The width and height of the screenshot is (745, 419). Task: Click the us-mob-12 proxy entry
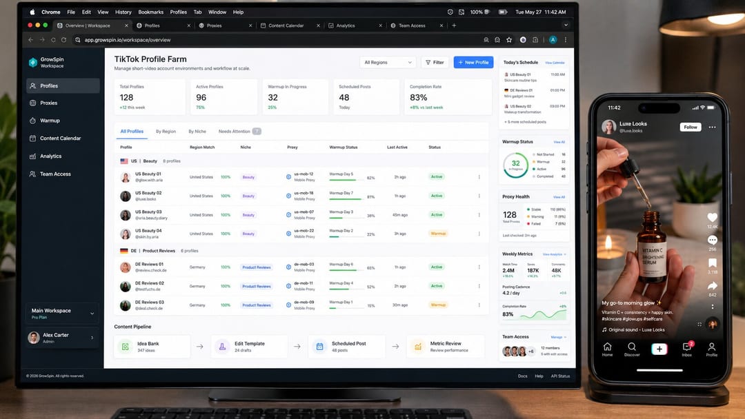click(301, 176)
